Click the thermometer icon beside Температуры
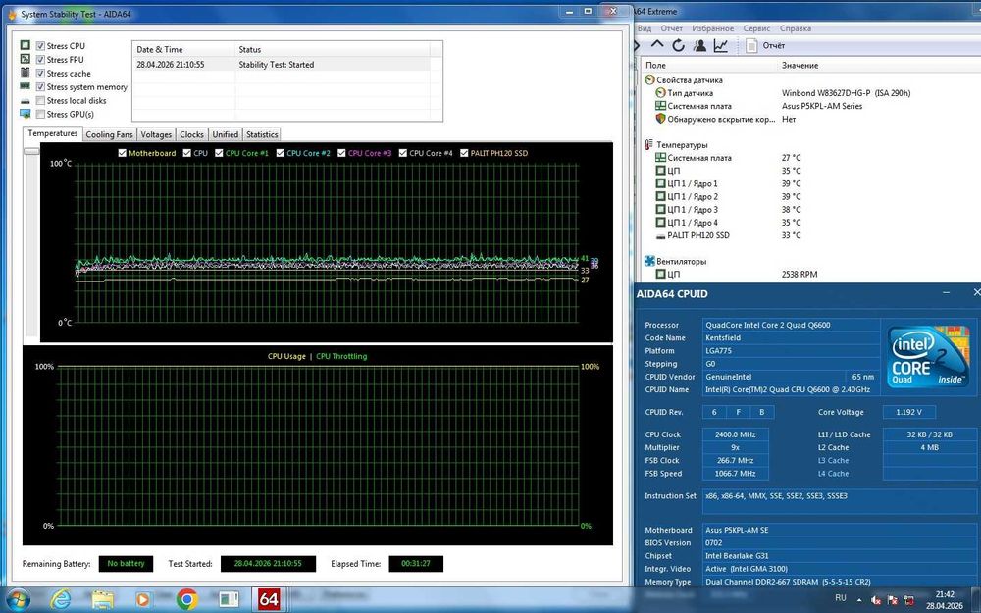981x613 pixels. tap(649, 144)
